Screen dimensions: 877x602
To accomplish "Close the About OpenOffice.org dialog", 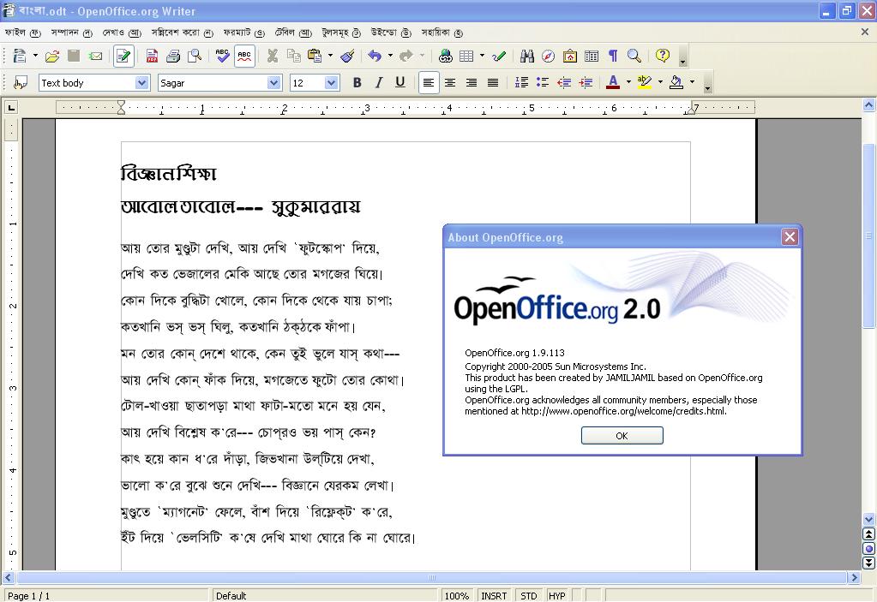I will coord(790,237).
